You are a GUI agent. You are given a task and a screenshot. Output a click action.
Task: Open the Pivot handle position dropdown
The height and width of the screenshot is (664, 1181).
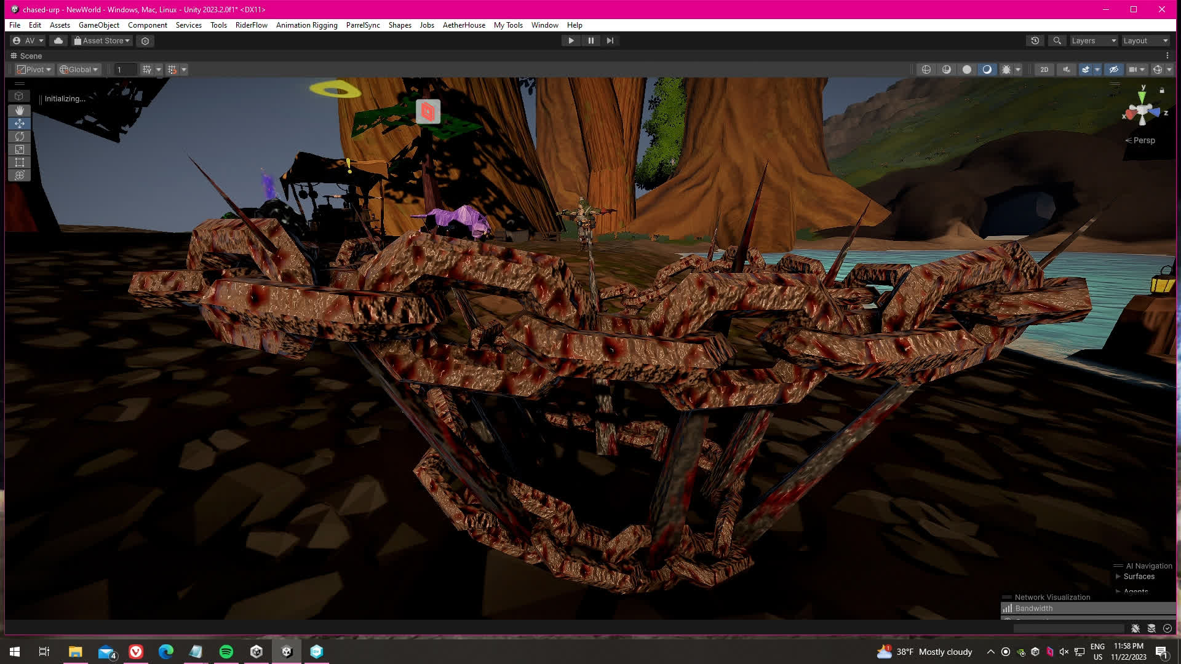tap(34, 69)
